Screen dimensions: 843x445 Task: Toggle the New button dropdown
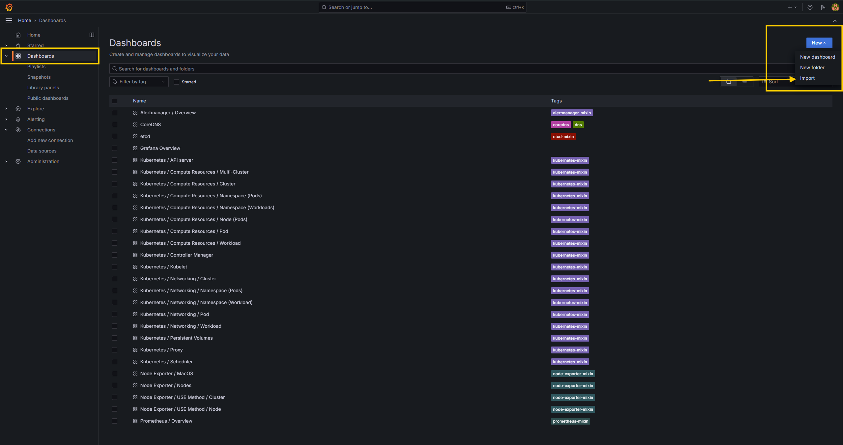pyautogui.click(x=819, y=43)
